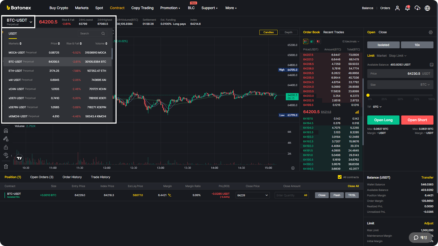Edit margin pencil icon in position row
The height and width of the screenshot is (246, 438).
(170, 195)
